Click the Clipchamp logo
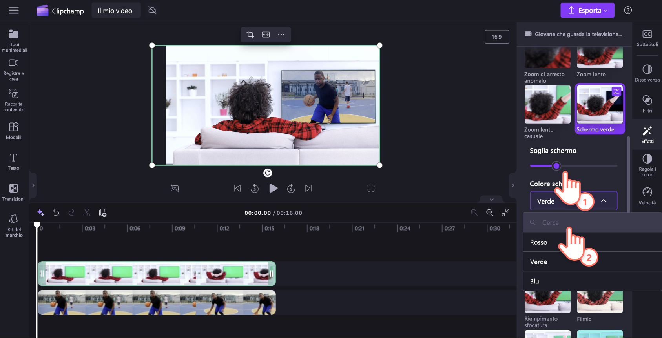 (x=60, y=11)
